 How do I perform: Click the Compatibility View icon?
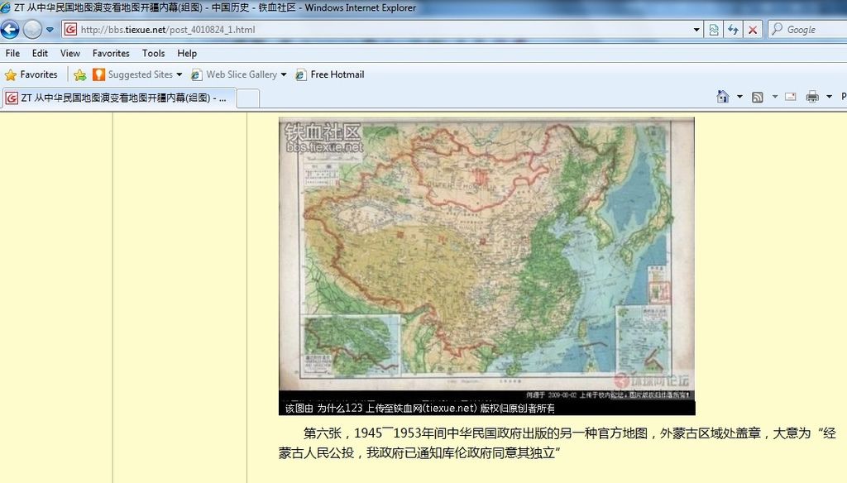(x=714, y=30)
